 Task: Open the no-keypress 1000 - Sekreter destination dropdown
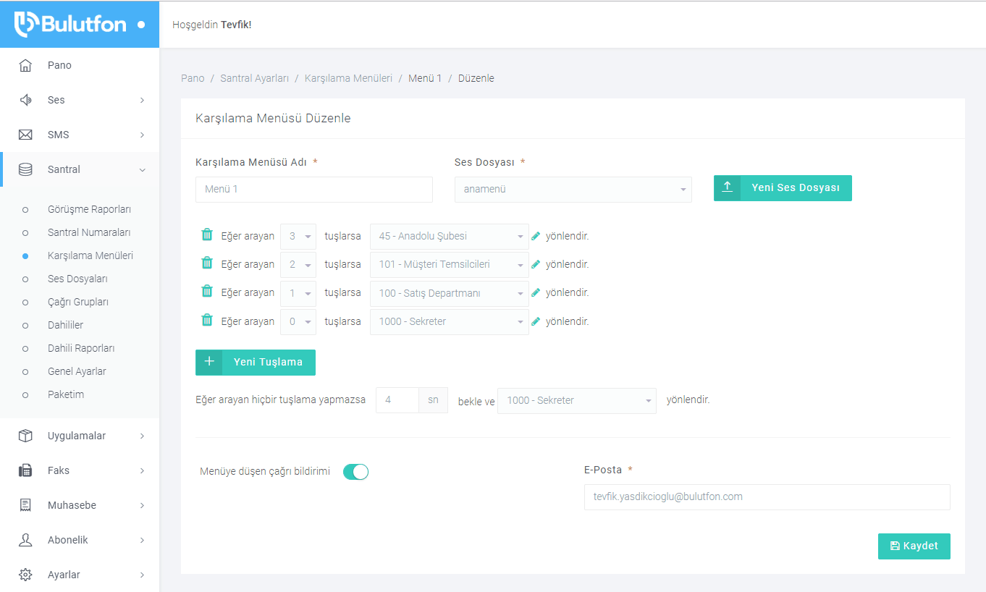576,400
